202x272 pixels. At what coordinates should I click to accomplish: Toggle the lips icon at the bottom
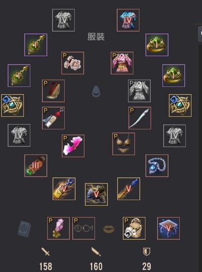(109, 229)
